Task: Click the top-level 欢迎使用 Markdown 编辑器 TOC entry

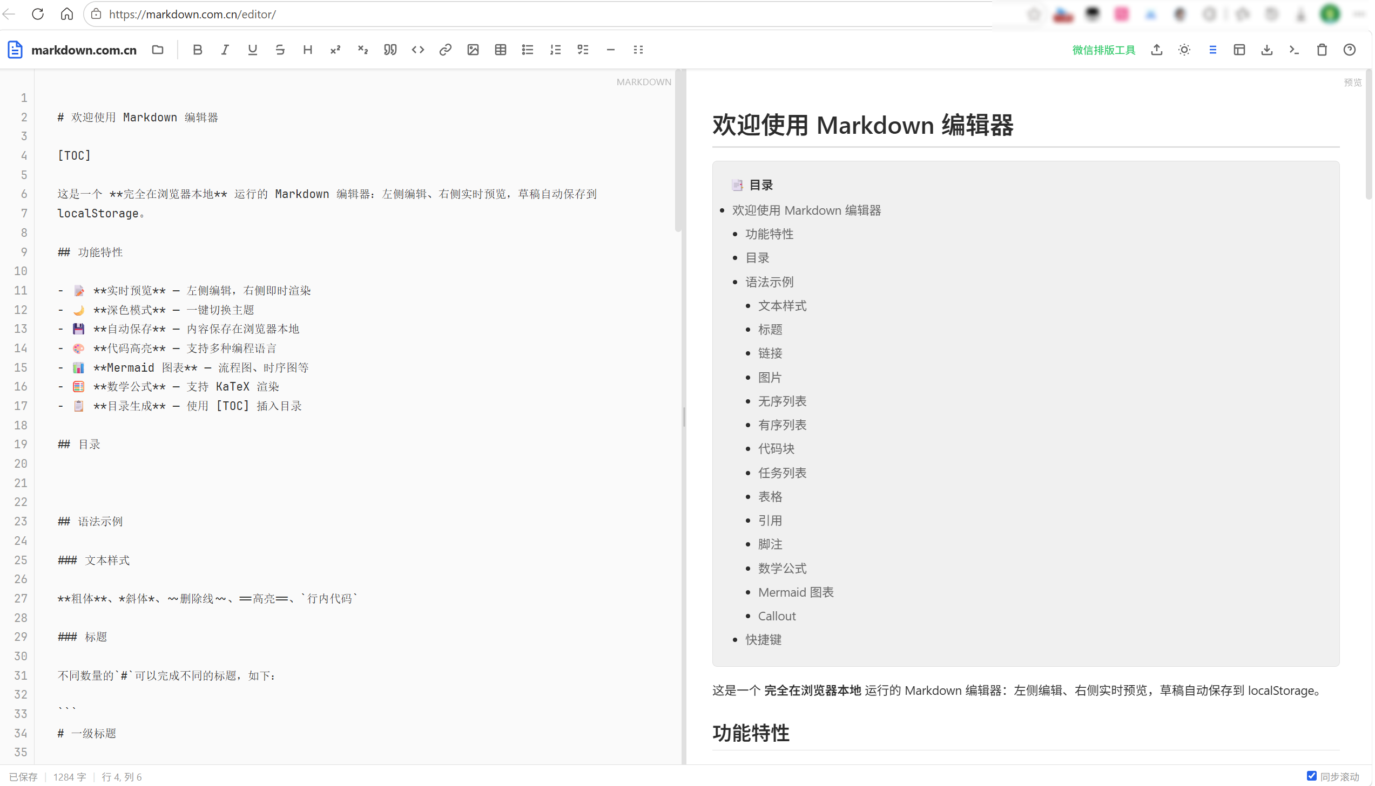Action: 807,210
